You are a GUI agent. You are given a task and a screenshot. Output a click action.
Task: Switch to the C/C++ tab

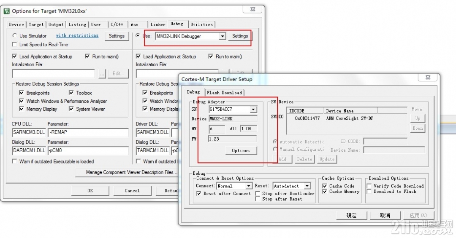pyautogui.click(x=117, y=25)
